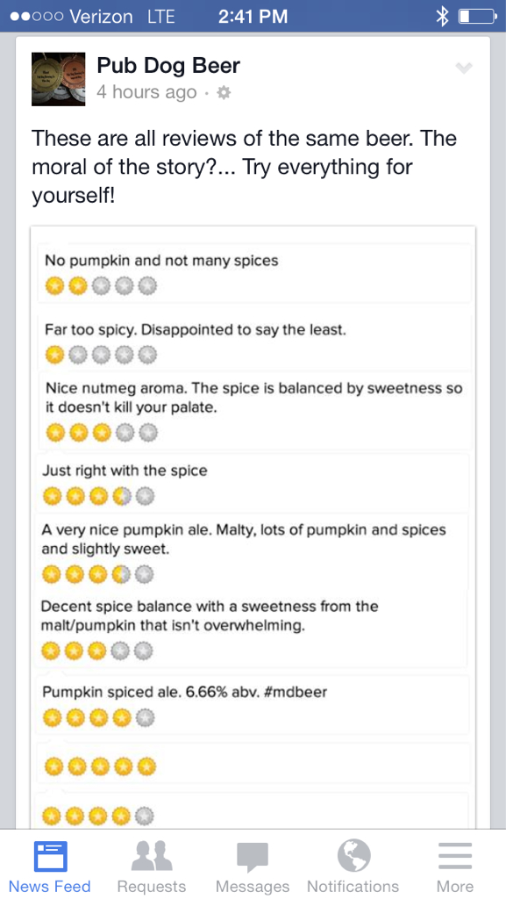Tap the Bluetooth icon in status bar
This screenshot has height=899, width=506.
click(442, 17)
